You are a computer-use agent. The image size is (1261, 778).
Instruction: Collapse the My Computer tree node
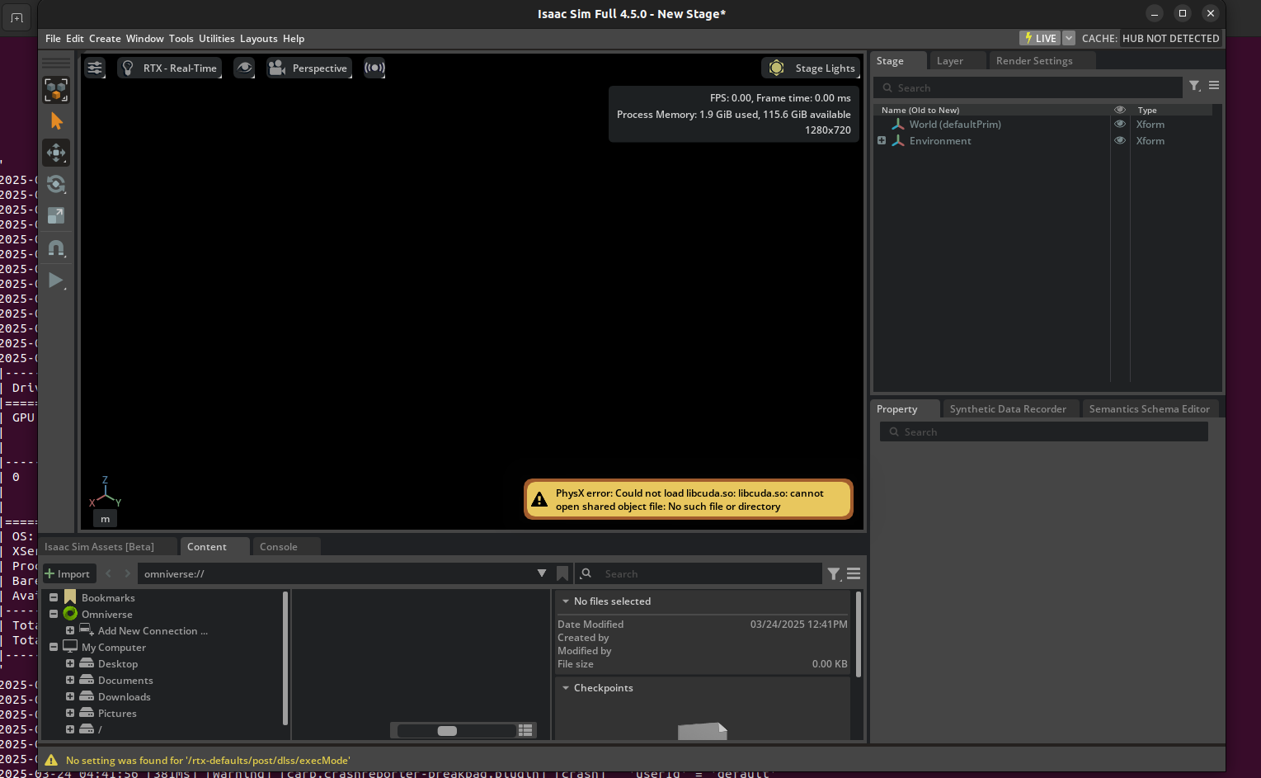pyautogui.click(x=54, y=647)
